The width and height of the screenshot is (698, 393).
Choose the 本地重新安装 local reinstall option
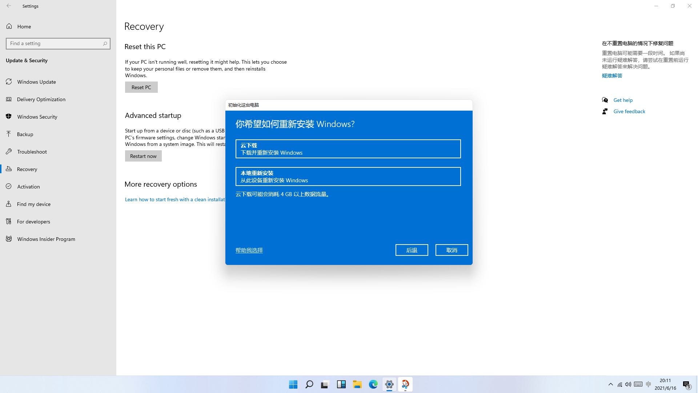point(348,176)
